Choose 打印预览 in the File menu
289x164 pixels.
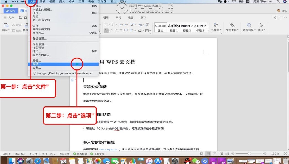[x=63, y=48]
